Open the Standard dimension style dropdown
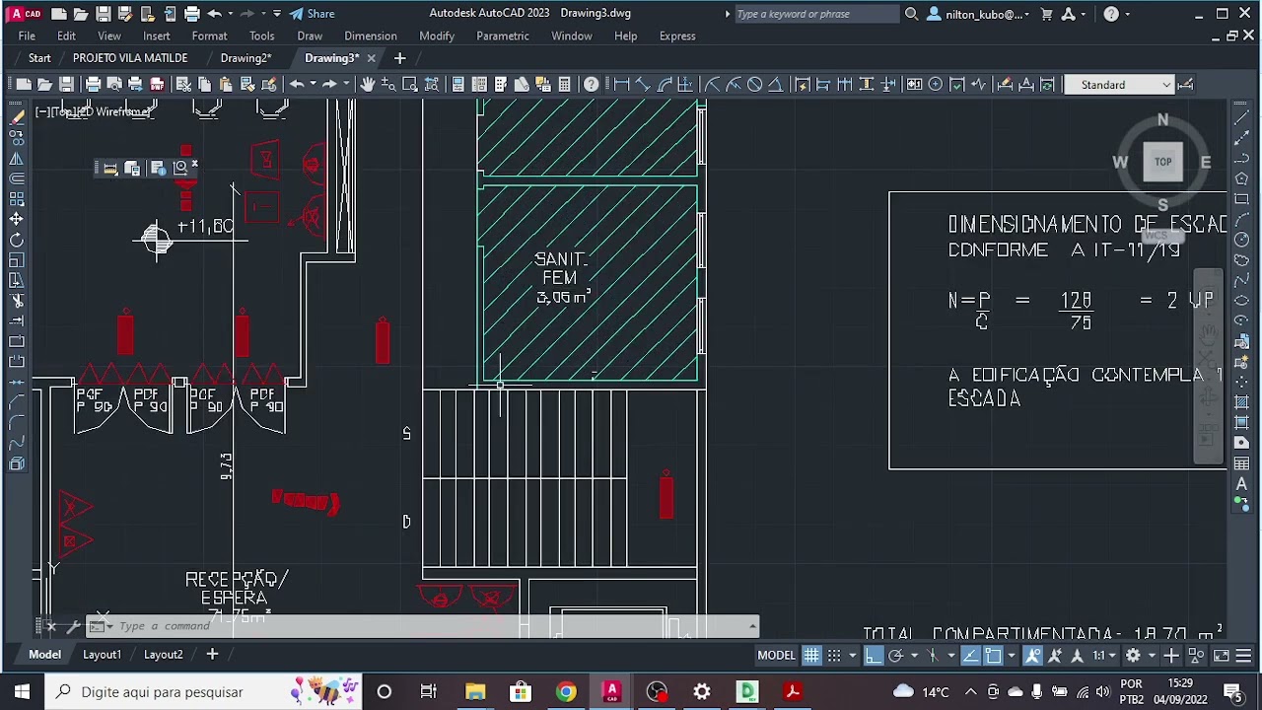Screen dimensions: 1262x710 pos(1119,85)
